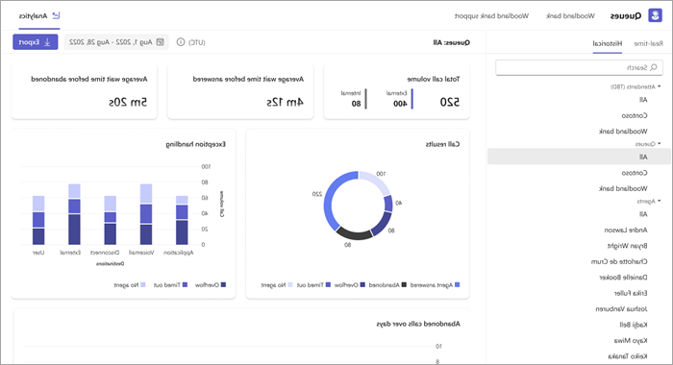Collapse the Queues section in sidebar
This screenshot has height=365, width=673.
pyautogui.click(x=660, y=144)
